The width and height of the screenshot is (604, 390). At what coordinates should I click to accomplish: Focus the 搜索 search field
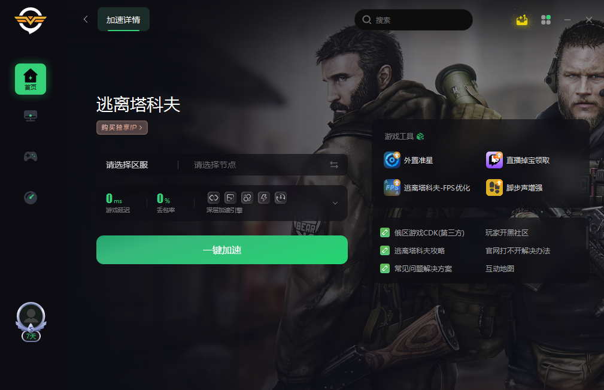pos(413,20)
